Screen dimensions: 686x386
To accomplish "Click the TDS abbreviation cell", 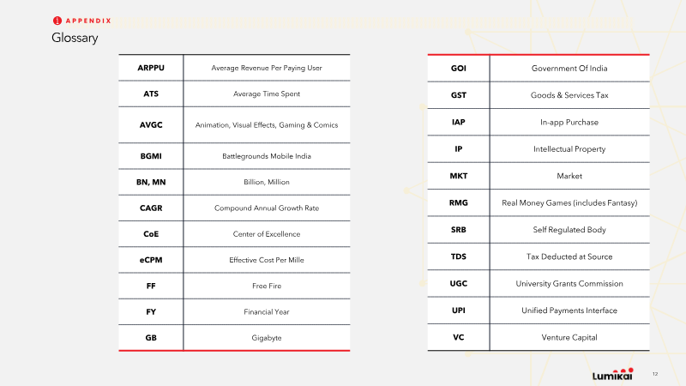I will [x=459, y=256].
